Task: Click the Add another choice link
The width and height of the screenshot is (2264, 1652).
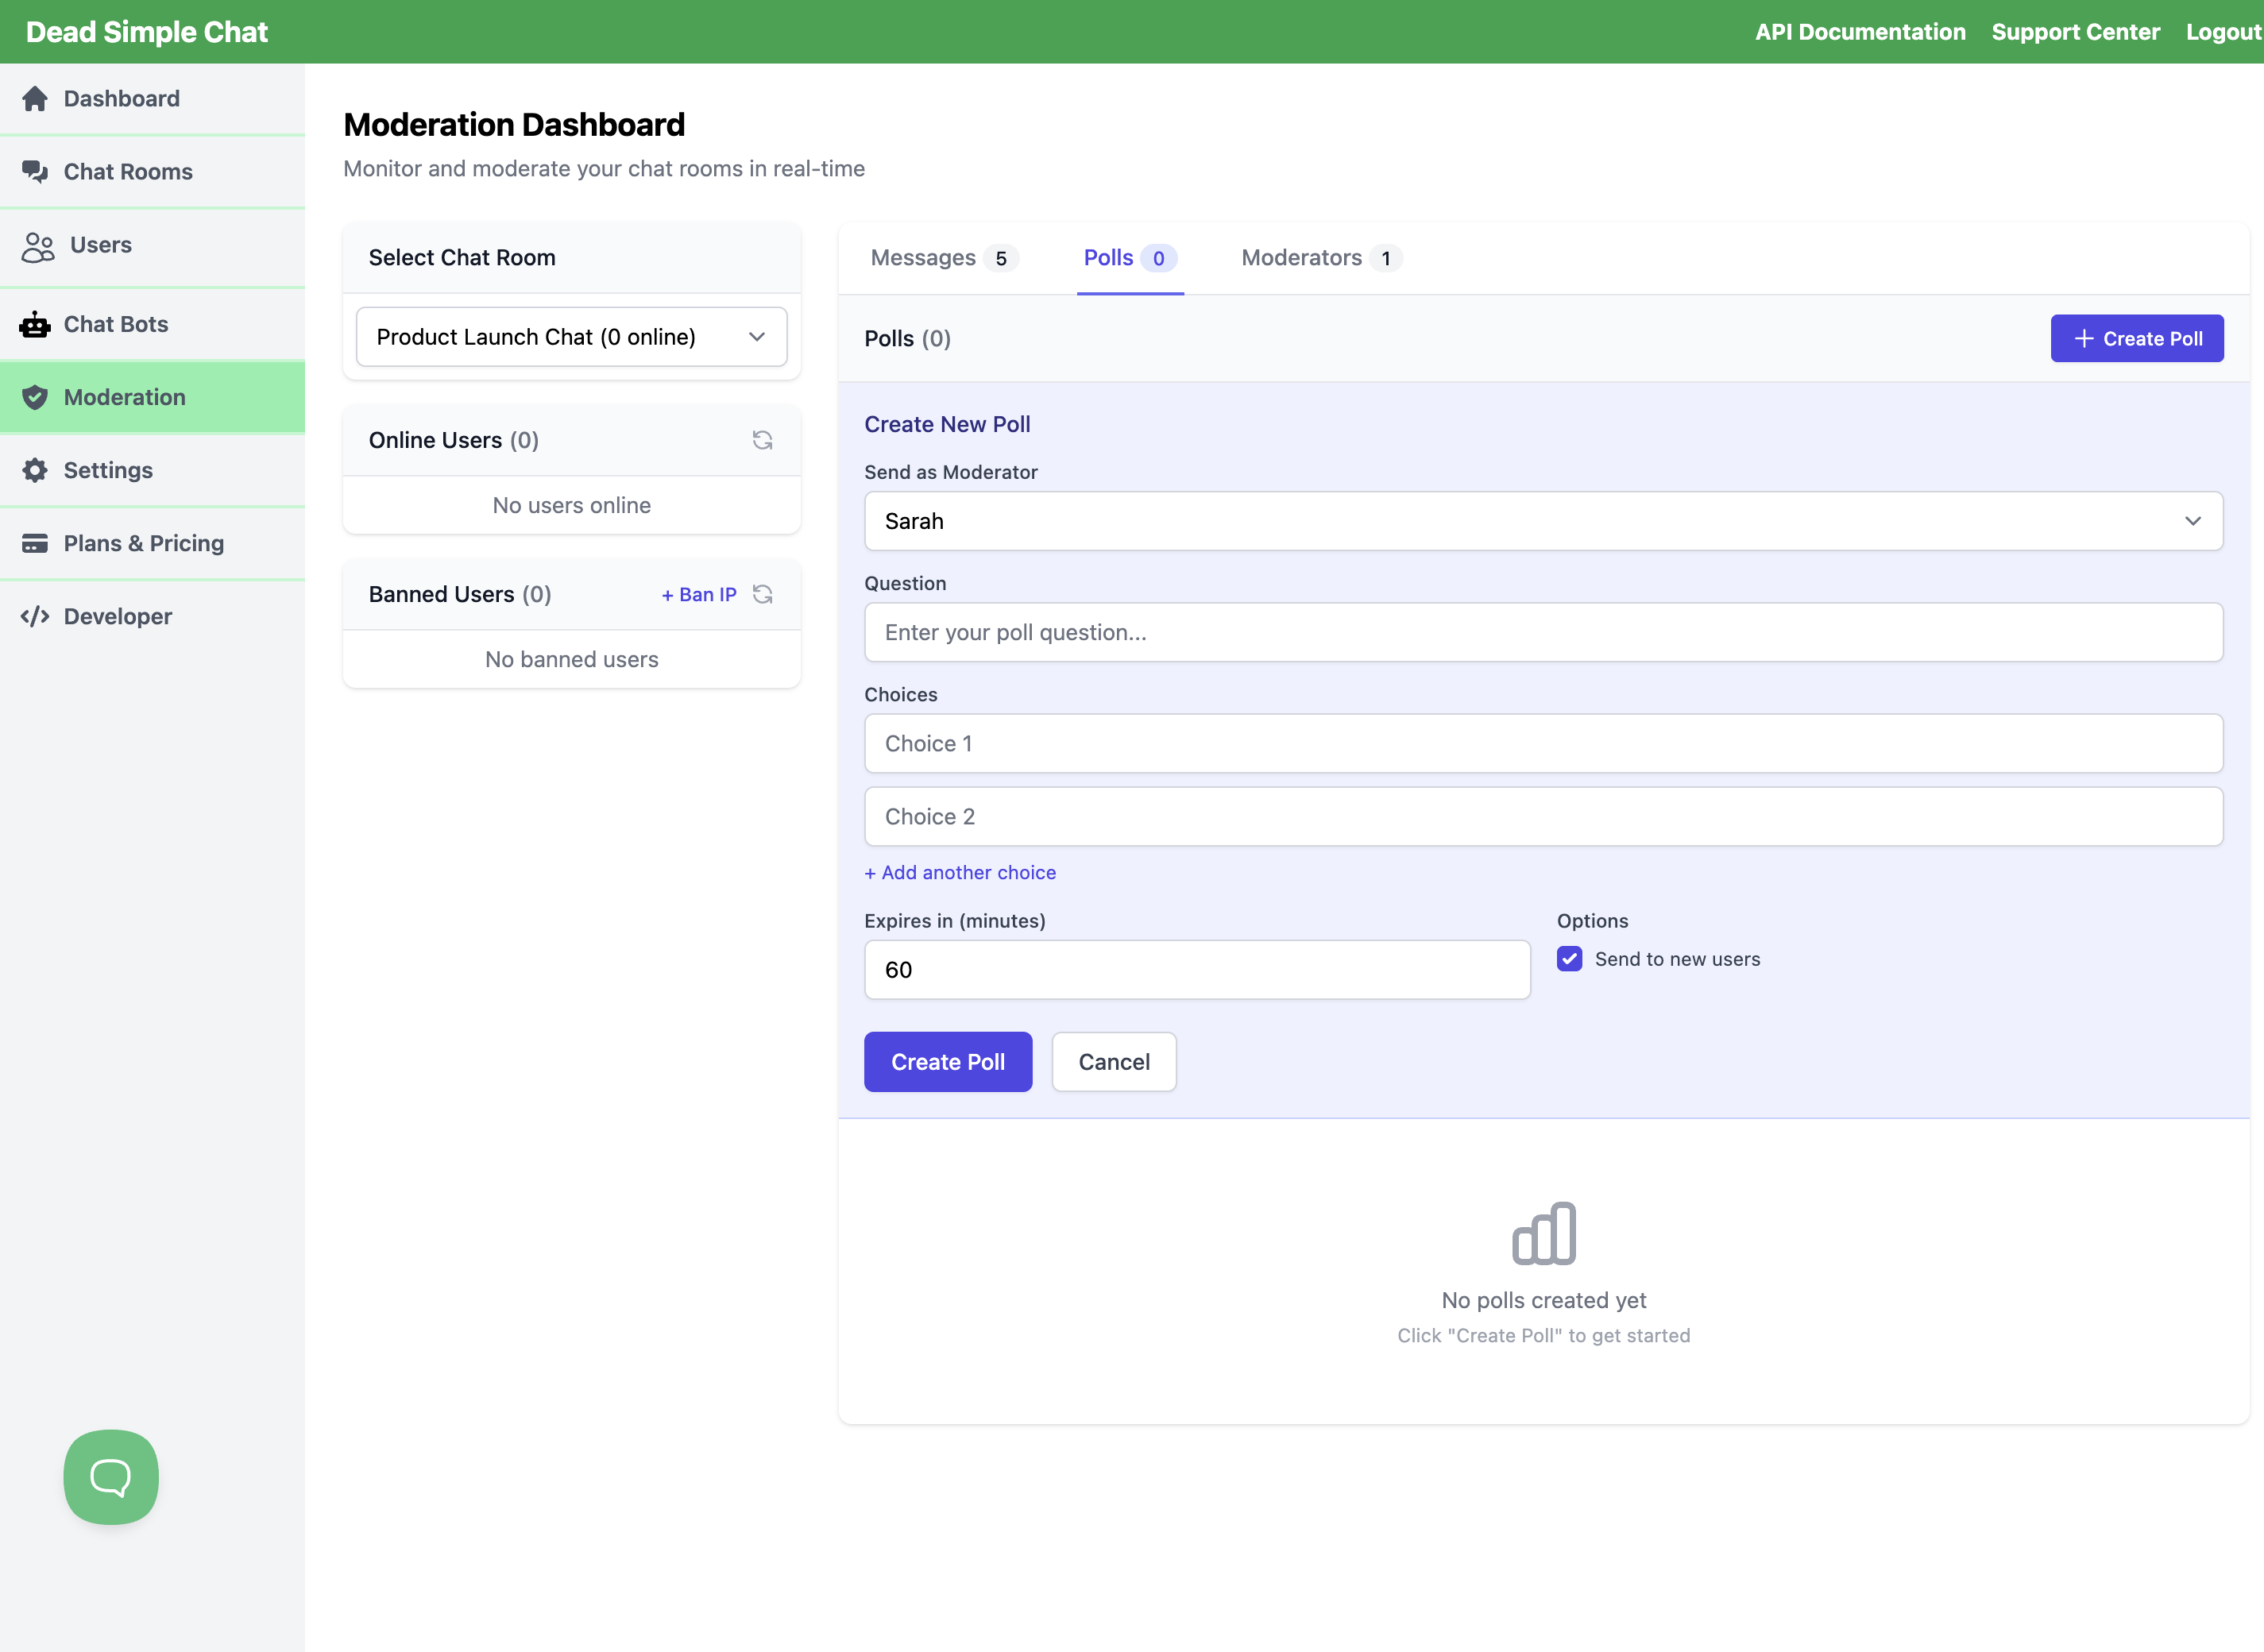Action: click(x=960, y=872)
